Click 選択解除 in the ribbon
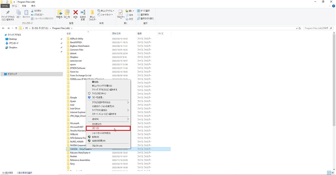Image resolution: width=336 pixels, height=175 pixels. click(143, 15)
